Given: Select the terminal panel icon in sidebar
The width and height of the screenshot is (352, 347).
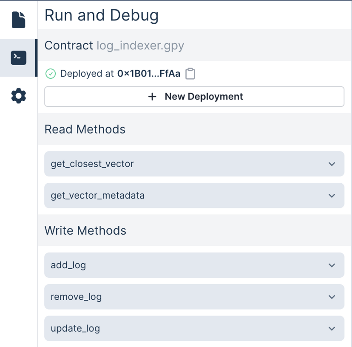Looking at the screenshot, I should click(x=17, y=57).
